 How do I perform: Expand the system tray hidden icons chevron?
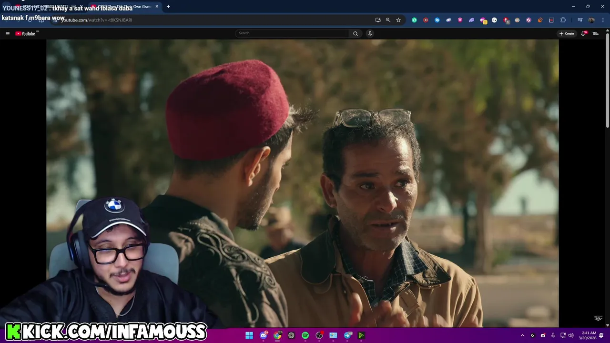click(522, 335)
